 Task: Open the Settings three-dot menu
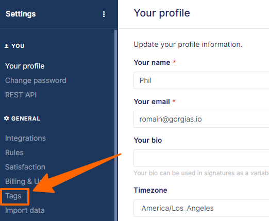click(104, 14)
